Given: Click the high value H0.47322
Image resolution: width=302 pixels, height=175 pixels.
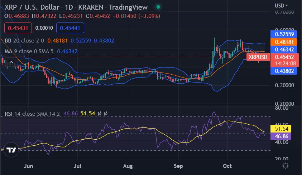Looking at the screenshot, I should [44, 16].
